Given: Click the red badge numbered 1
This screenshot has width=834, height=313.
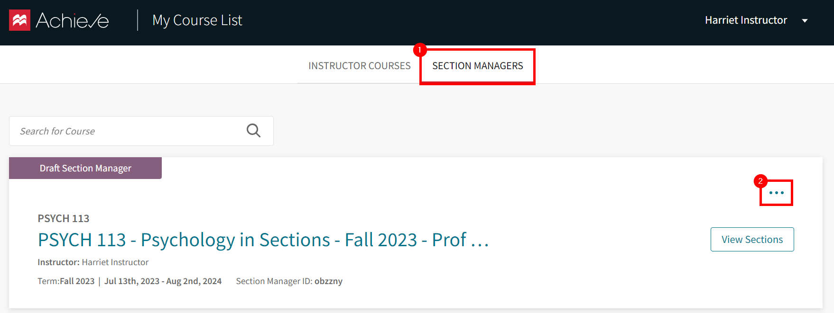Looking at the screenshot, I should tap(420, 49).
